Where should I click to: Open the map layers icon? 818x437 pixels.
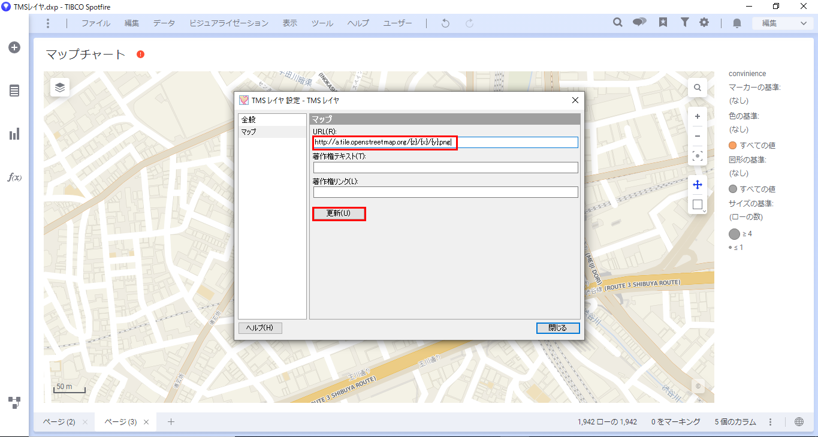pyautogui.click(x=60, y=88)
